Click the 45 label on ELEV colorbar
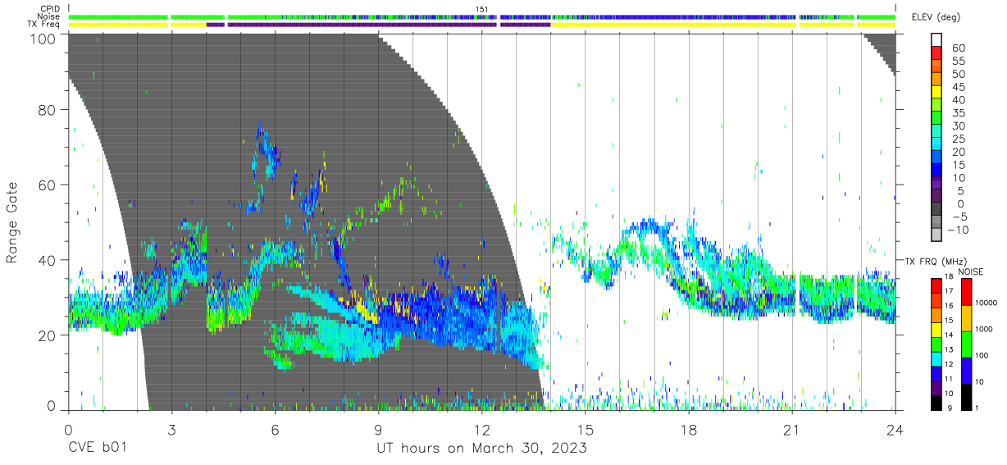The width and height of the screenshot is (1007, 465). 958,87
